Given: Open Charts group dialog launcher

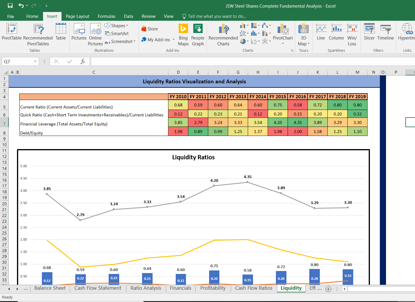Looking at the screenshot, I should coord(292,50).
